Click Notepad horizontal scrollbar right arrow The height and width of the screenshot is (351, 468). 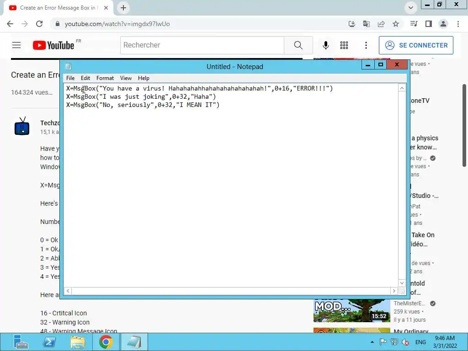394,291
